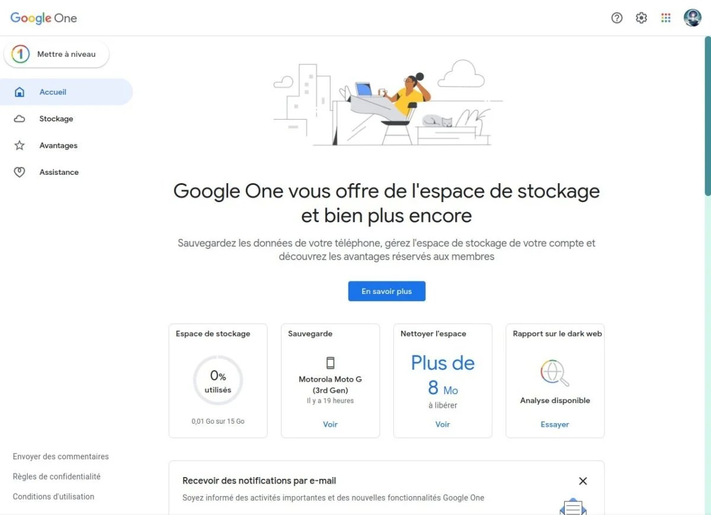Click Voir in the Sauvegarde card
This screenshot has width=711, height=515.
330,424
